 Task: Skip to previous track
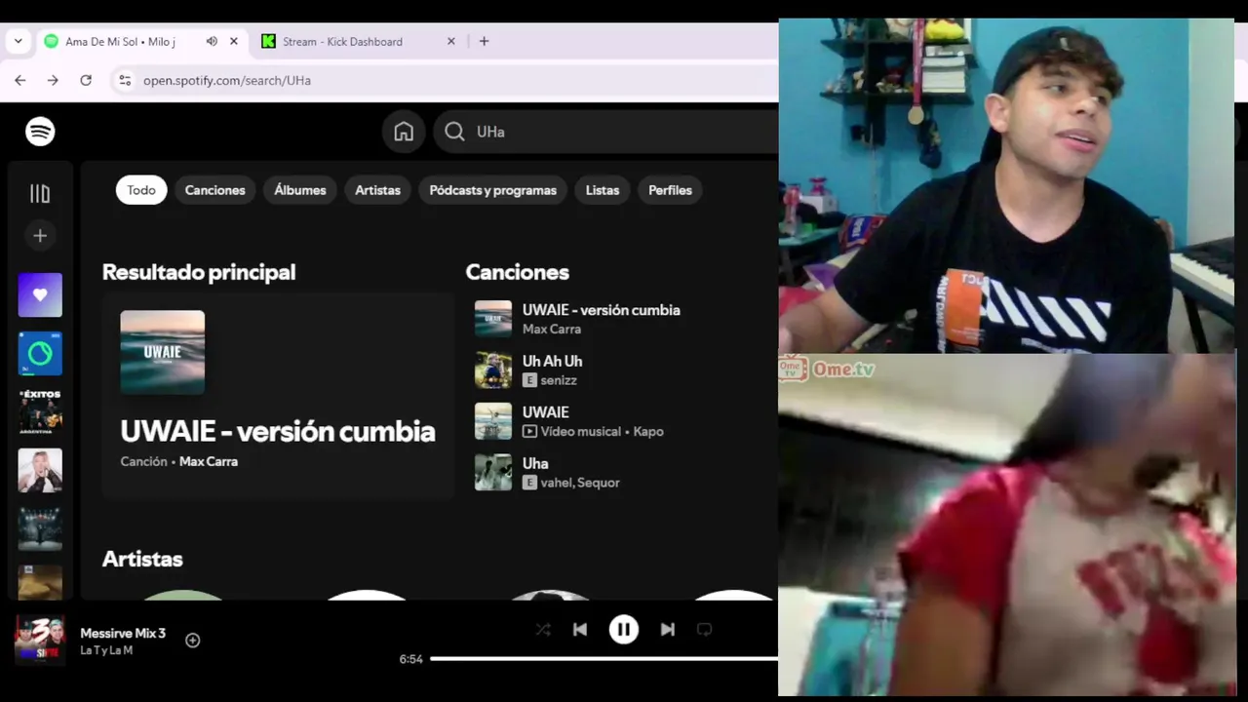[x=580, y=630]
